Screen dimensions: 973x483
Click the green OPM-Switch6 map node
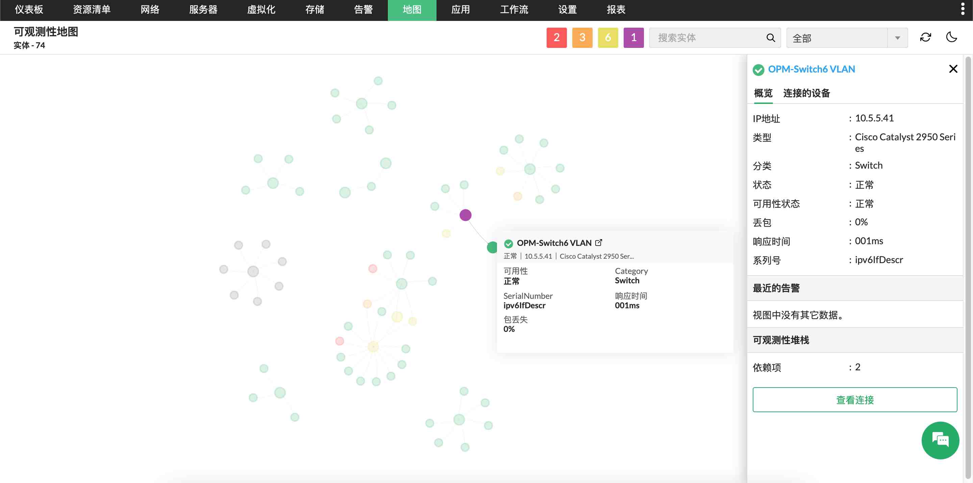(492, 247)
